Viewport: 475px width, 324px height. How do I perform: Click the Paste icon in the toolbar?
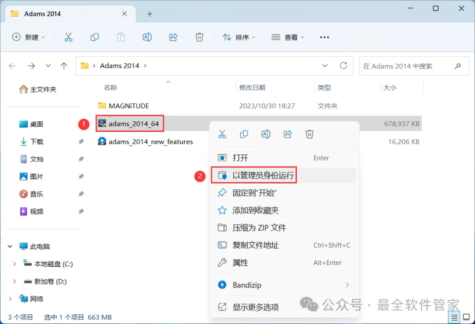coord(121,37)
